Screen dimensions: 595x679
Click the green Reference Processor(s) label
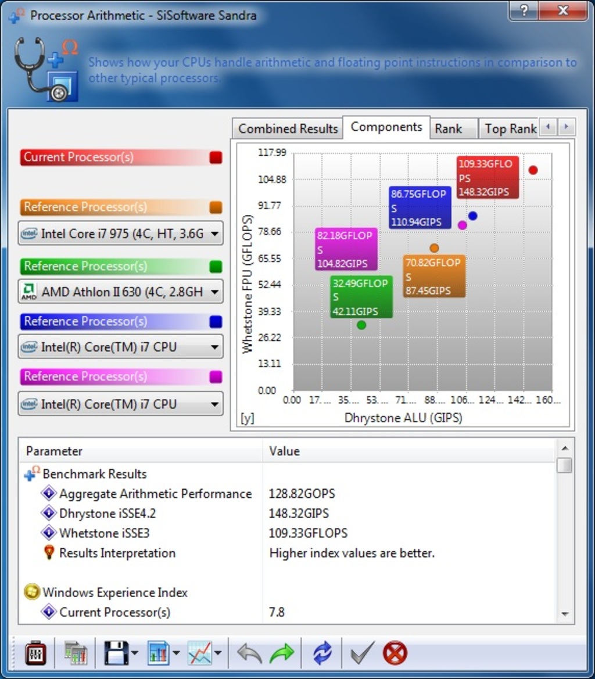coord(86,266)
